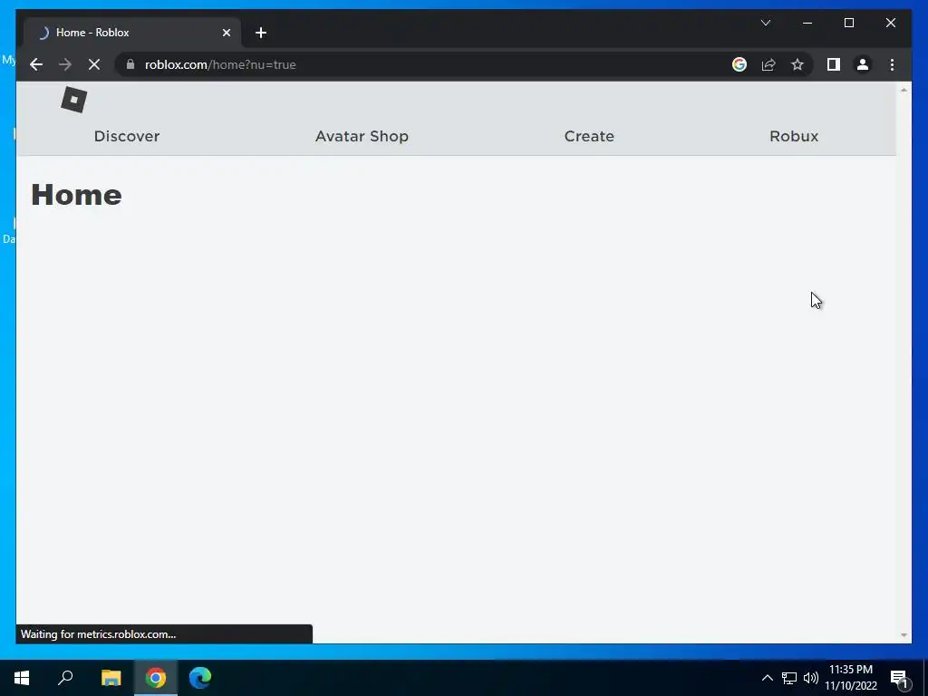Go to Avatar Shop

[x=362, y=136]
